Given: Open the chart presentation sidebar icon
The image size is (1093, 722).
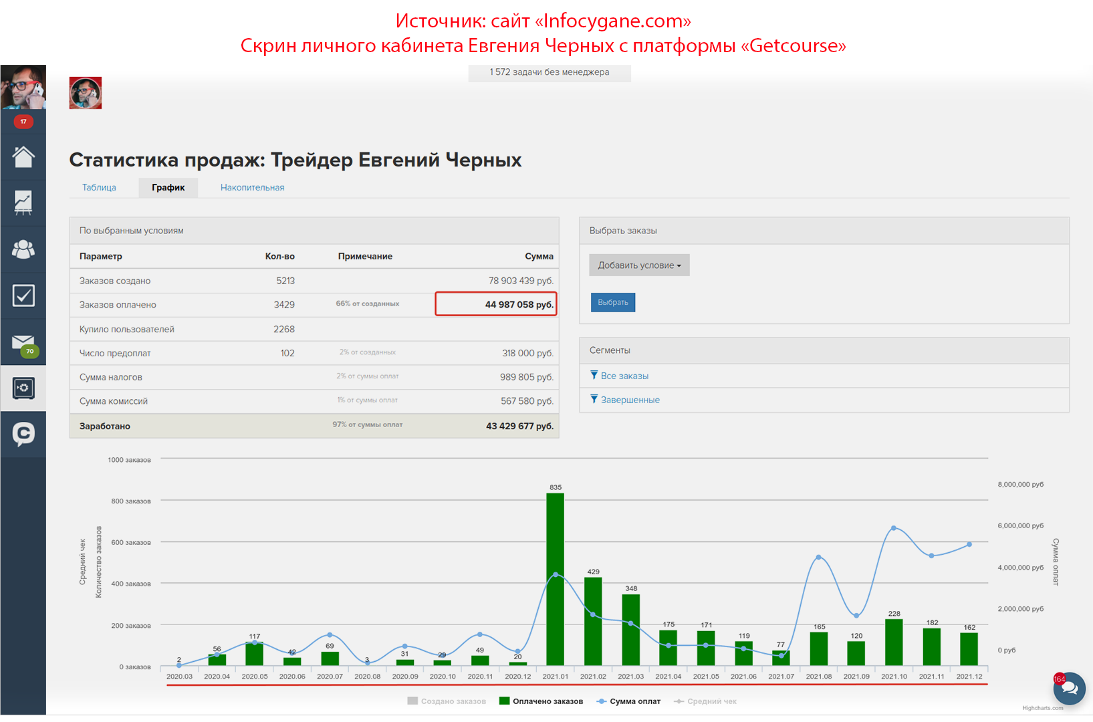Looking at the screenshot, I should [23, 203].
